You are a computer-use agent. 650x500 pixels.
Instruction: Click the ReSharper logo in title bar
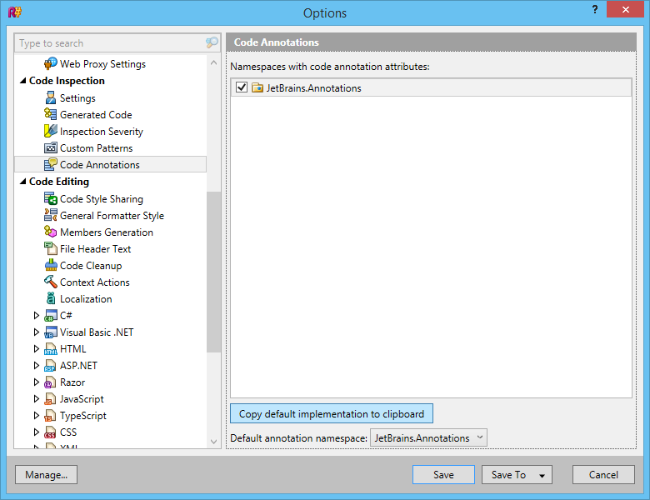[x=15, y=12]
